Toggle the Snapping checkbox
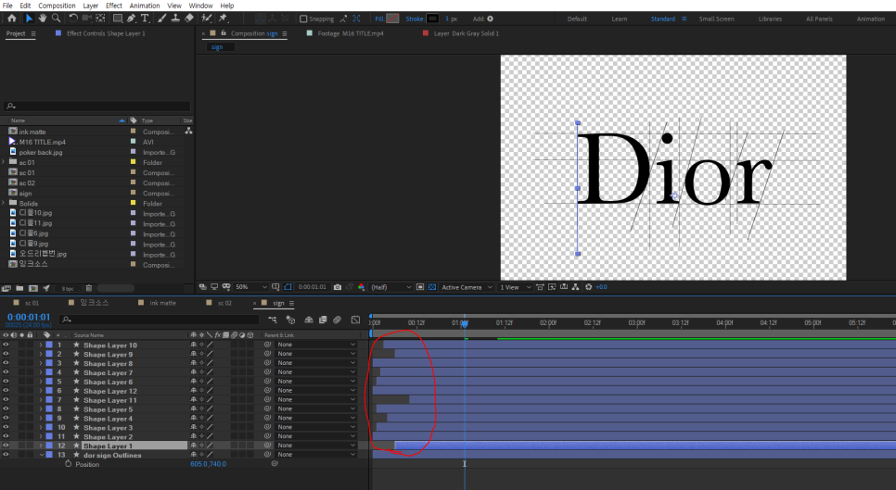This screenshot has height=490, width=896. 303,19
